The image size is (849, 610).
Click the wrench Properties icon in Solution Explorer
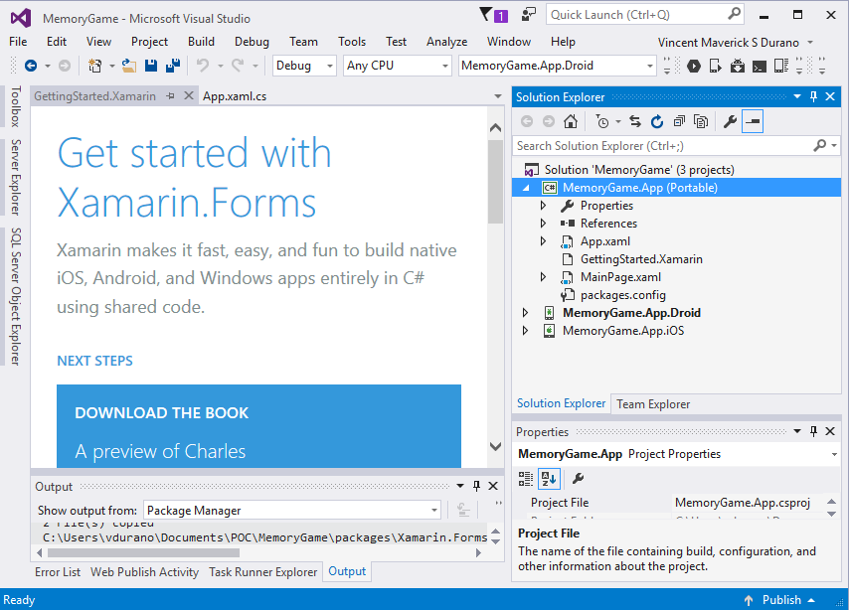730,121
